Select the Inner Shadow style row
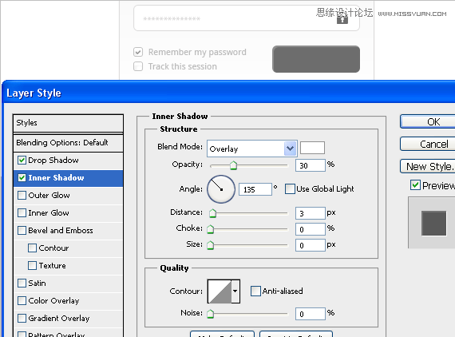455x337 pixels. [x=68, y=178]
